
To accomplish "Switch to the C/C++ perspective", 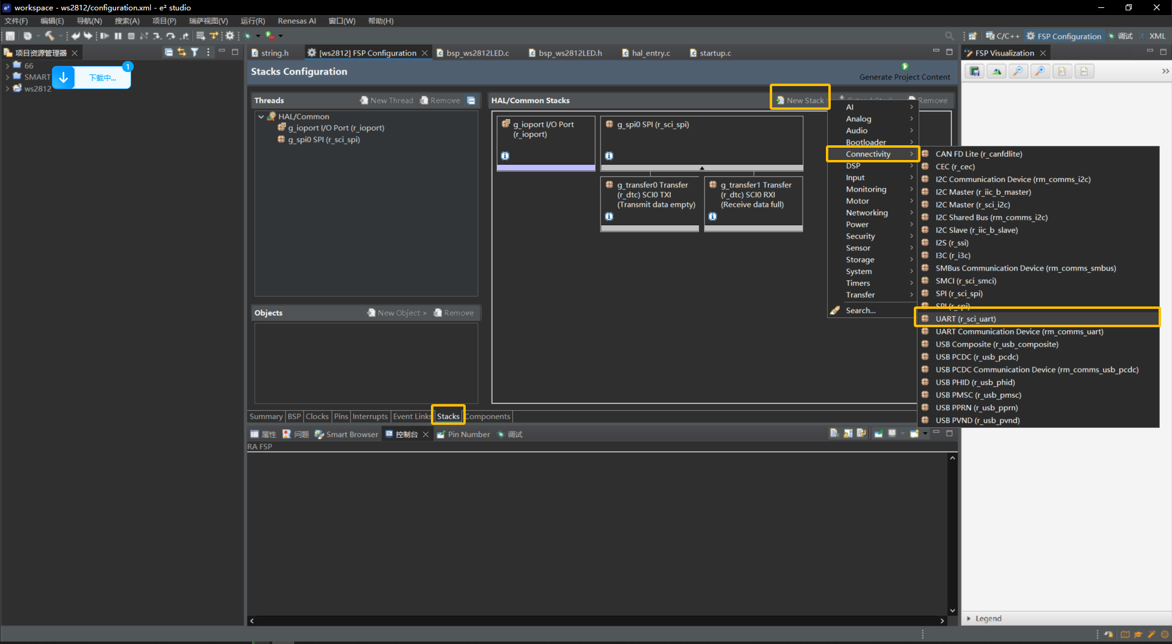I will coord(1002,36).
